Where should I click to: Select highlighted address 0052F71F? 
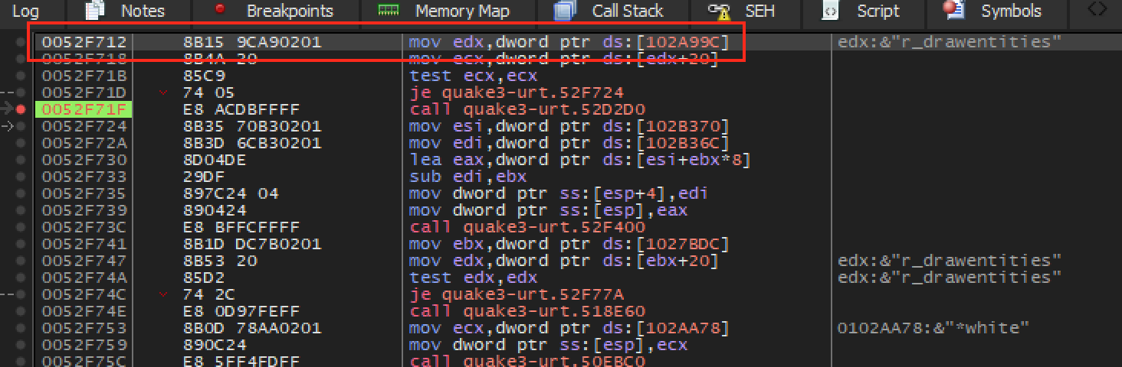click(x=84, y=109)
